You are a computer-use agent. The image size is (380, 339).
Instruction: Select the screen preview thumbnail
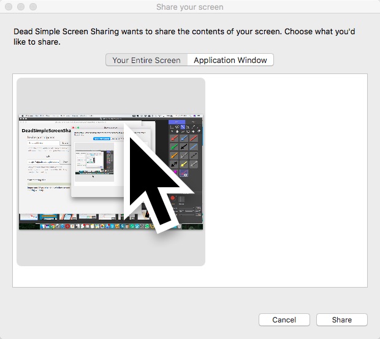point(111,172)
